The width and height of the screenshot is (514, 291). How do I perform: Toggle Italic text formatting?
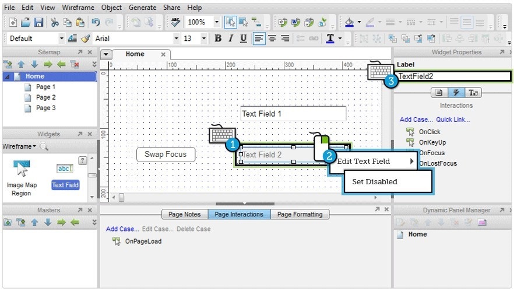point(230,38)
